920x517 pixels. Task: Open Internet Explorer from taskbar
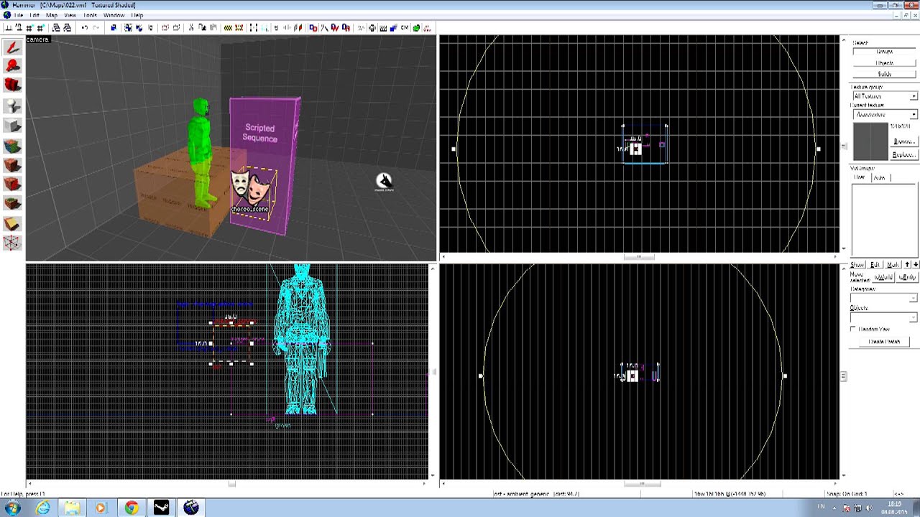pos(43,508)
